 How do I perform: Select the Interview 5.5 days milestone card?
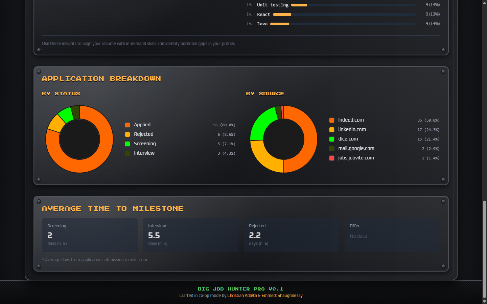[190, 235]
